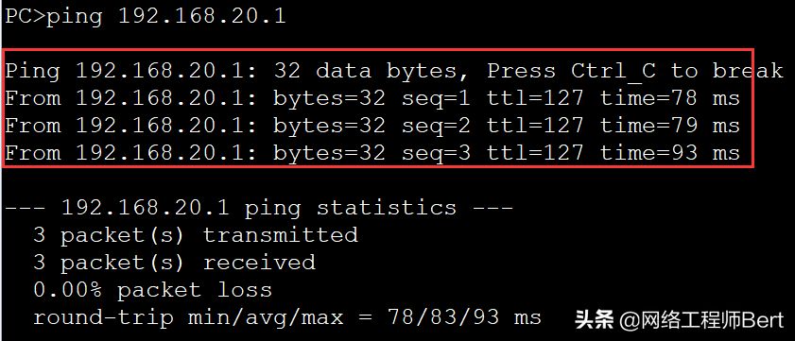795x341 pixels.
Task: Click the PC>ping 192.168.20.1 command line
Action: tap(146, 17)
